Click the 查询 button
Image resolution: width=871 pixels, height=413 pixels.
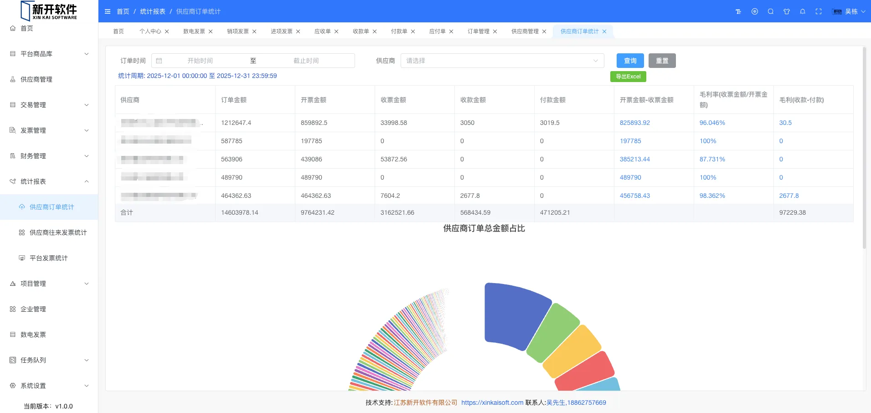coord(630,61)
